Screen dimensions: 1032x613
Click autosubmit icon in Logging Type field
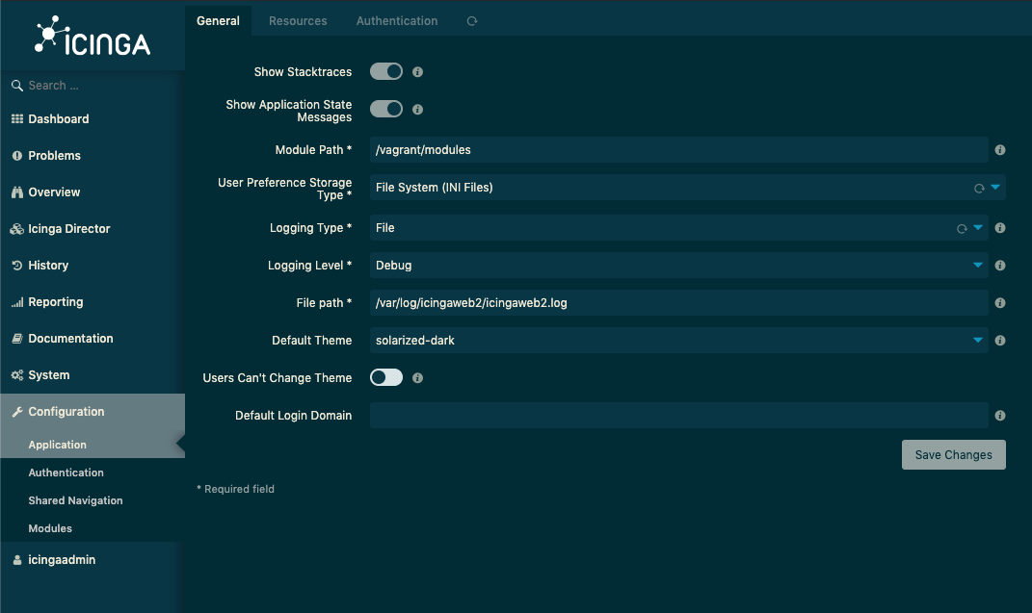click(962, 229)
